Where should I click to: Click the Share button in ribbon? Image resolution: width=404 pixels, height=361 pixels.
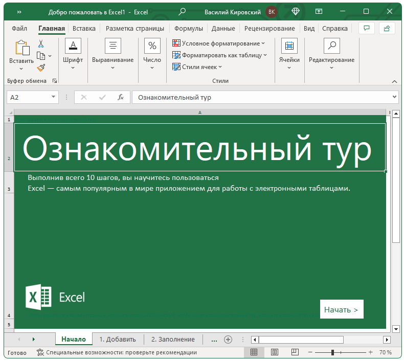pos(387,29)
